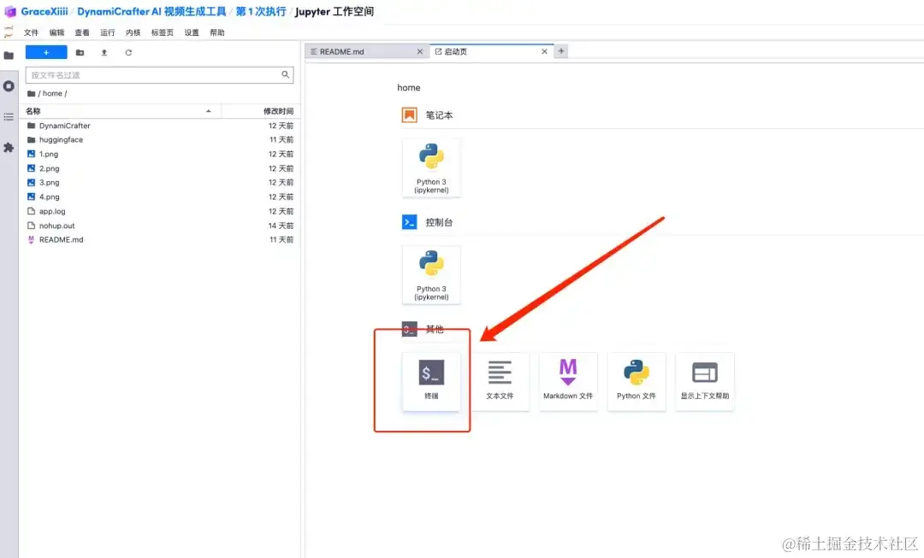Select file 2.png

pos(159,168)
